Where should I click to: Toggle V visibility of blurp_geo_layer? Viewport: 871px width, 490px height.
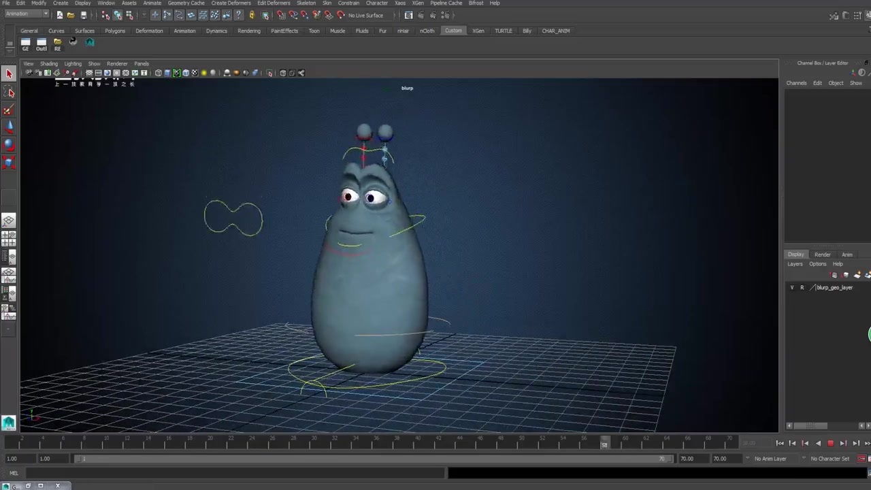[x=792, y=287]
